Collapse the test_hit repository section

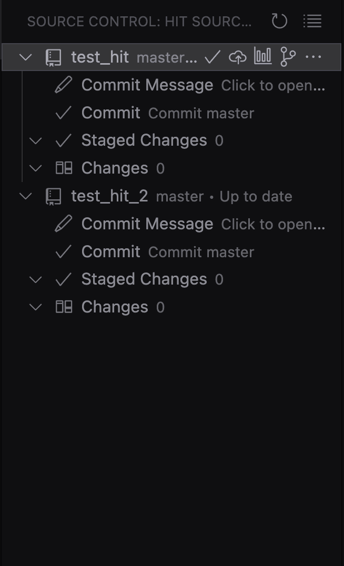(25, 56)
